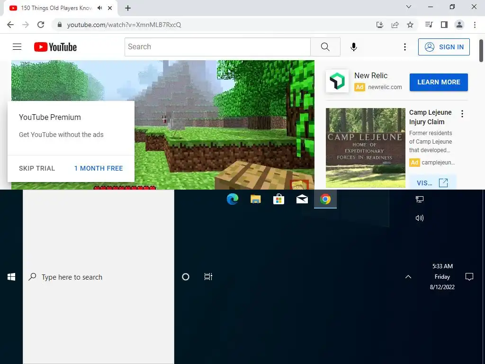The image size is (485, 364).
Task: Open the notifications action center
Action: coord(469,276)
